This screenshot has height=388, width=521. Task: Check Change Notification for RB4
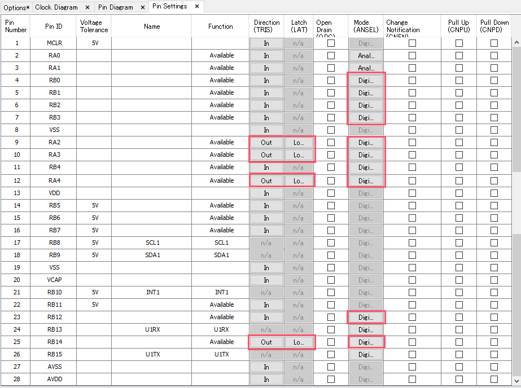(x=412, y=167)
